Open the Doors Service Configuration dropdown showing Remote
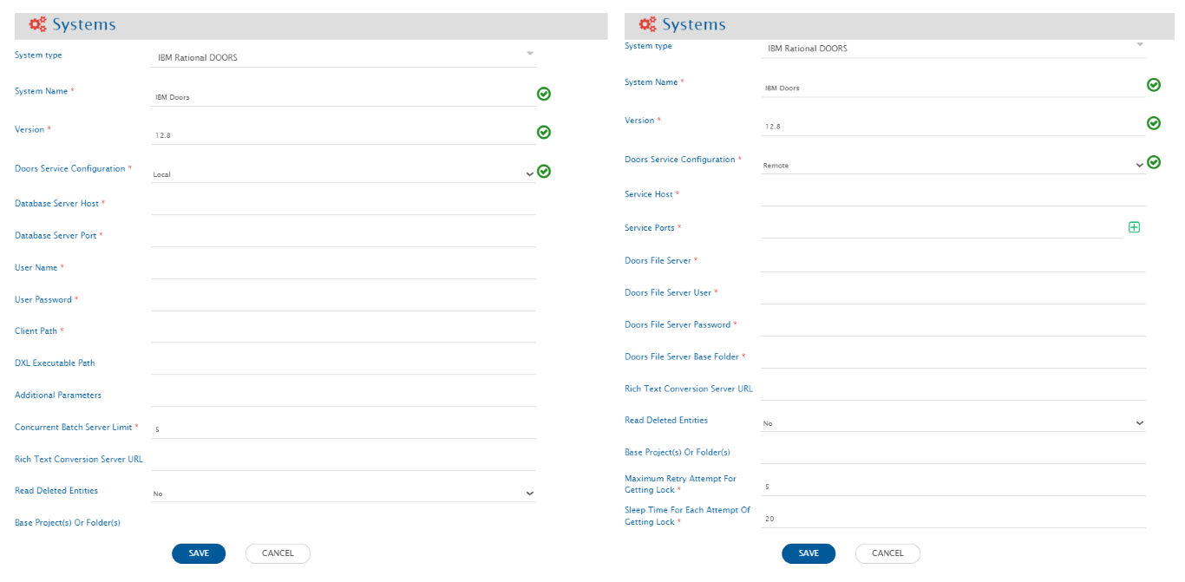Viewport: 1185px width, 582px height. click(953, 165)
